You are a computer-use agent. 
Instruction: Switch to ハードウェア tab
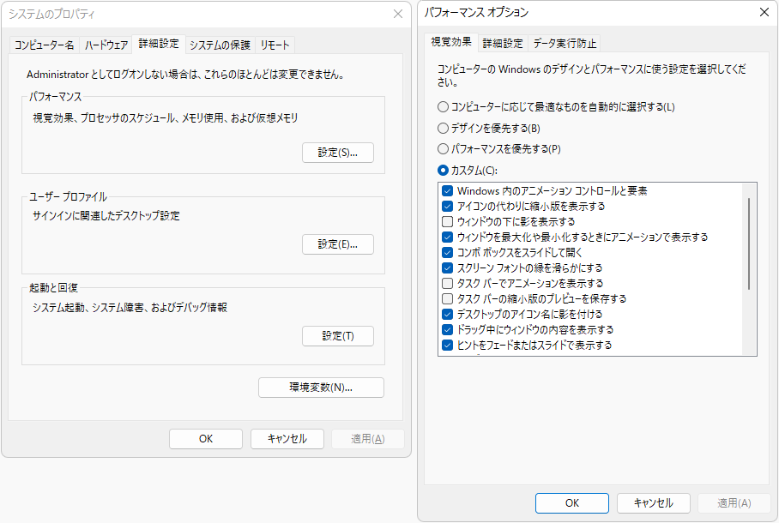click(x=106, y=45)
